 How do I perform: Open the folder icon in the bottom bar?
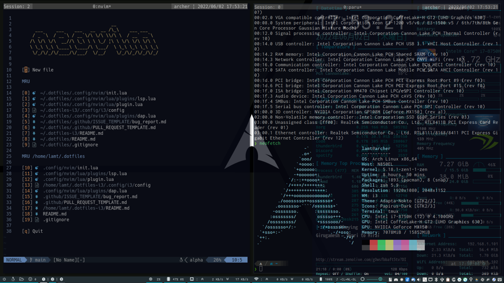tap(21, 279)
